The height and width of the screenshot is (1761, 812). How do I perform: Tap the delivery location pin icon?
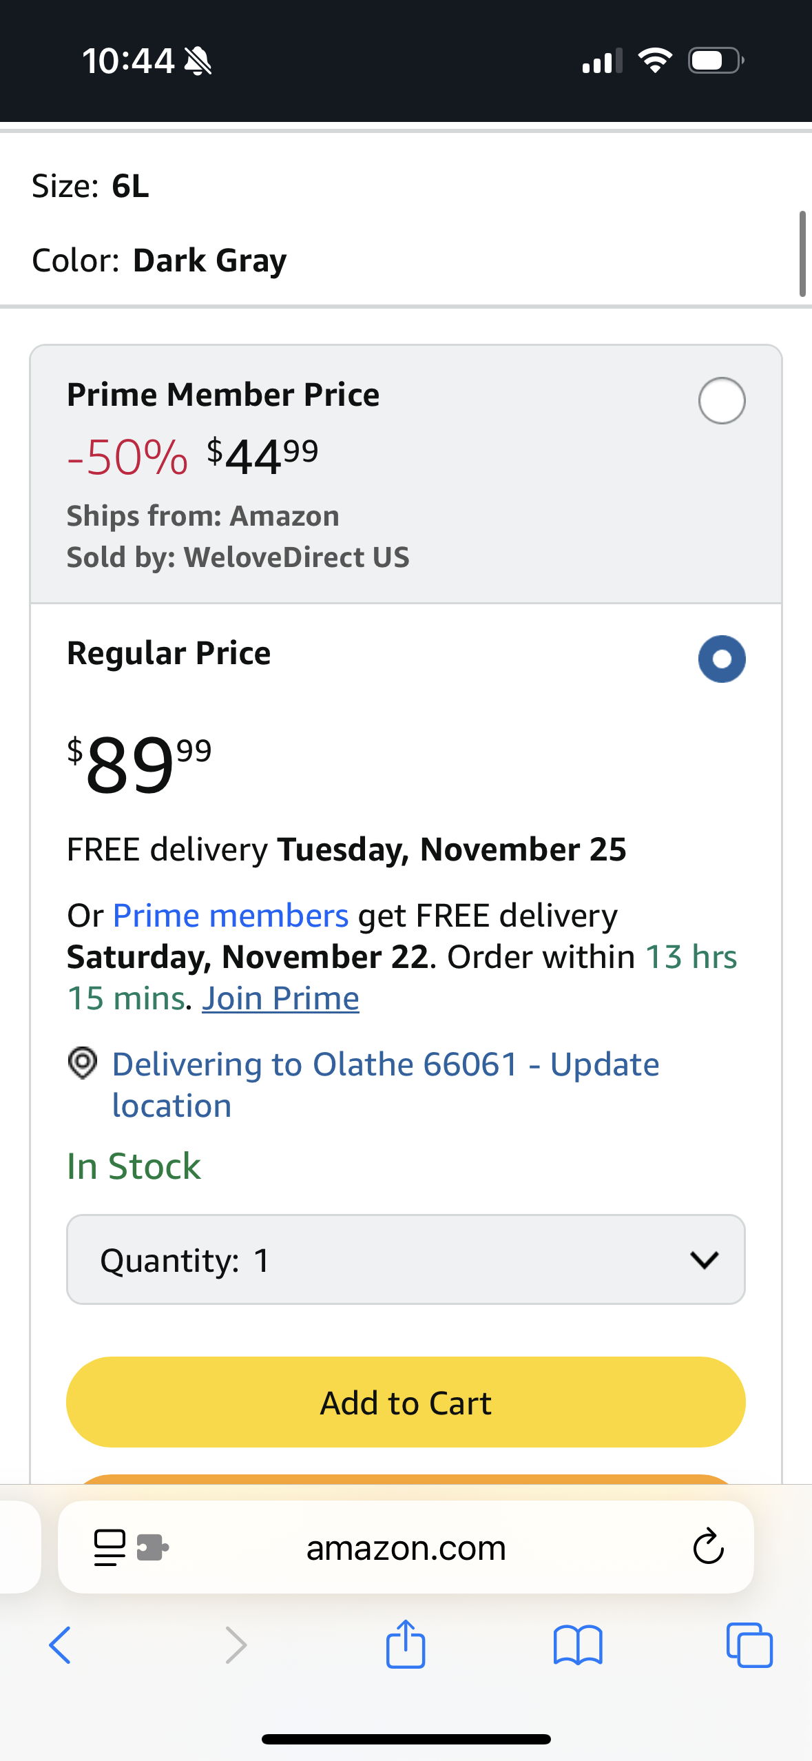83,1063
